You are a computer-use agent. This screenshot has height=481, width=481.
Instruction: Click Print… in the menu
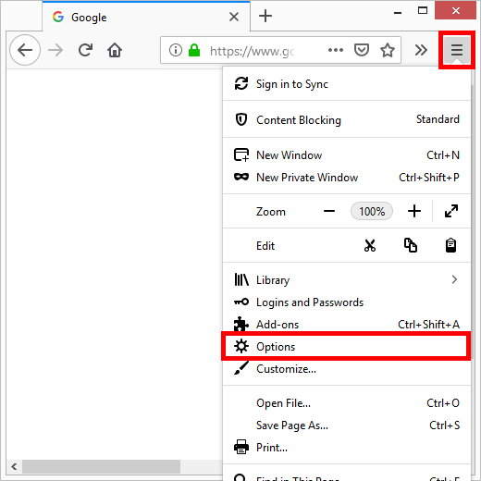(347, 448)
